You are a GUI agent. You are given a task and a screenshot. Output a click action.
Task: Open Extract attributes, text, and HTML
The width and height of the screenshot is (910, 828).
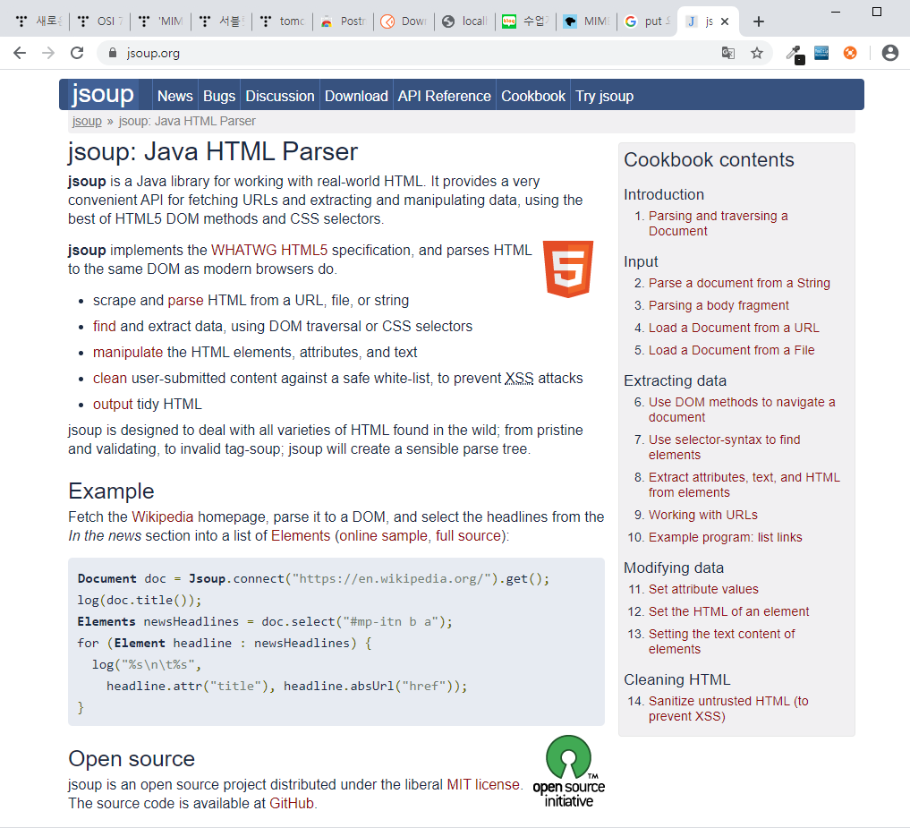click(744, 484)
